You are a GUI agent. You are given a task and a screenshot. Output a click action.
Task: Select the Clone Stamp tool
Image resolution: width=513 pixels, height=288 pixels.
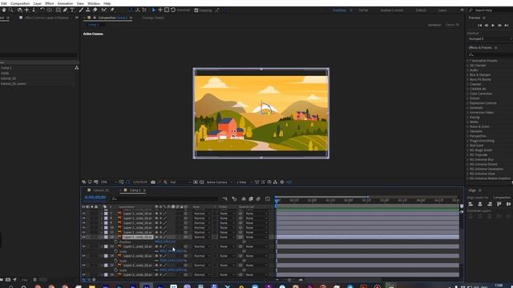(x=87, y=10)
